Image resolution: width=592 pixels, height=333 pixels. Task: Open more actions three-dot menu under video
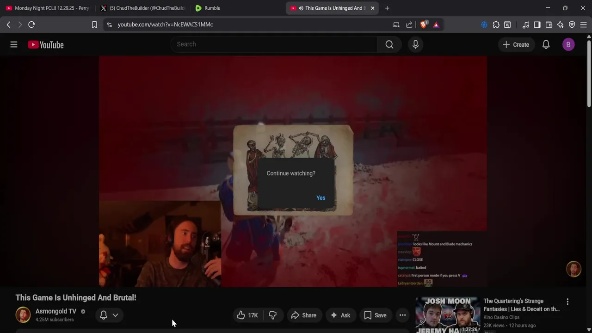[402, 315]
